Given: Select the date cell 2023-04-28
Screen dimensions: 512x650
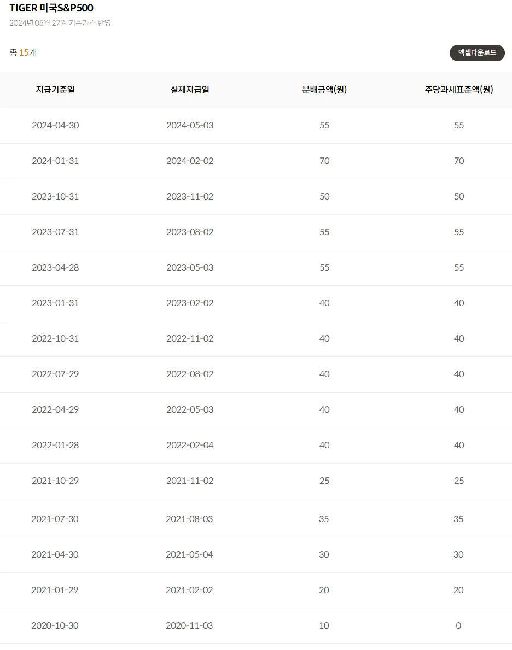Looking at the screenshot, I should pyautogui.click(x=55, y=267).
